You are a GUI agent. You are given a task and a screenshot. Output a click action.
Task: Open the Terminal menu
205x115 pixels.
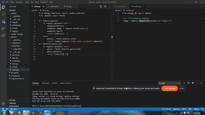(x=44, y=2)
